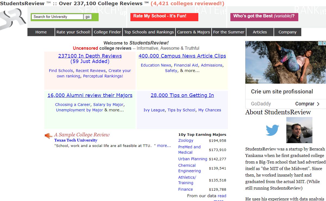Click more... on the sample review

[x=164, y=146]
